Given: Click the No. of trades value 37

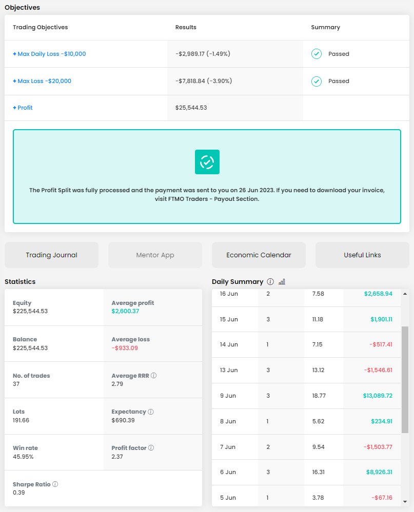Looking at the screenshot, I should point(16,384).
